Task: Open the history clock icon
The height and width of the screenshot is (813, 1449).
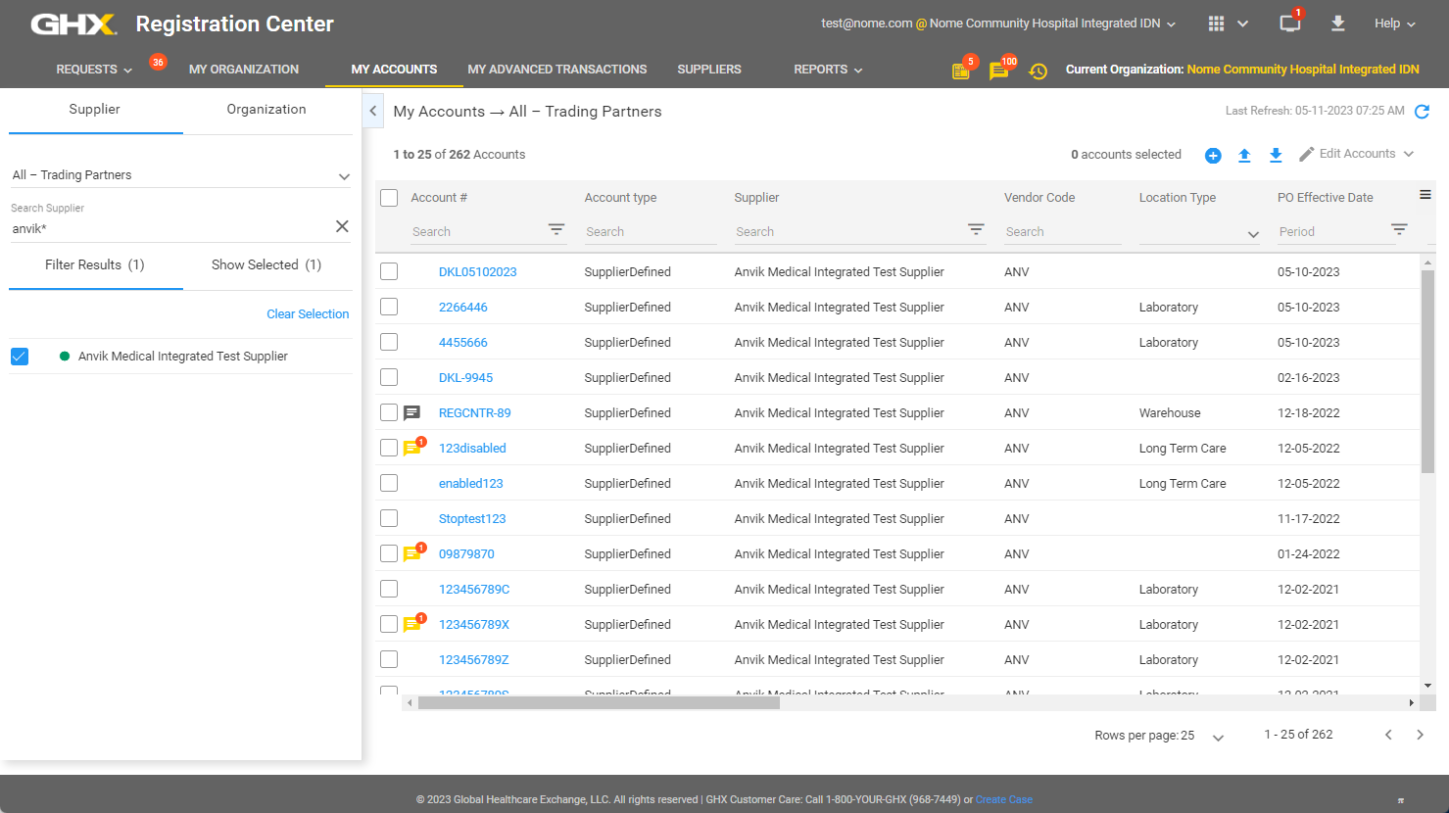Action: (x=1038, y=72)
